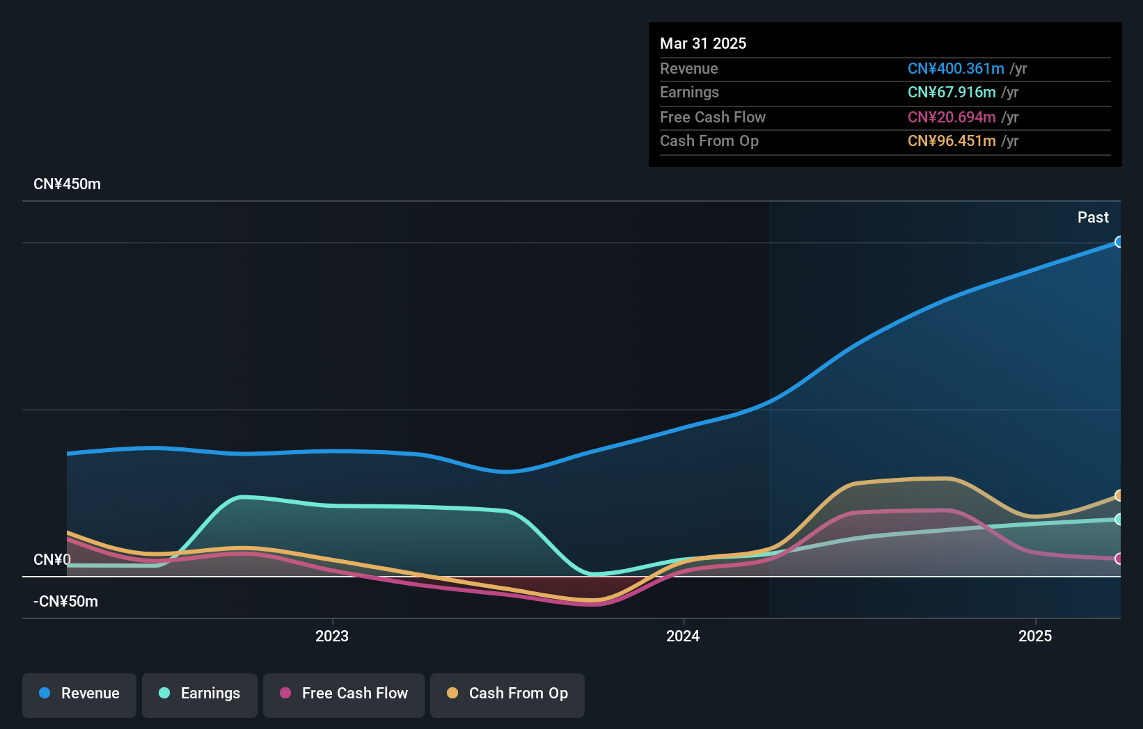Click the 'Mar 31 2025' tooltip date
1143x729 pixels.
click(x=703, y=43)
